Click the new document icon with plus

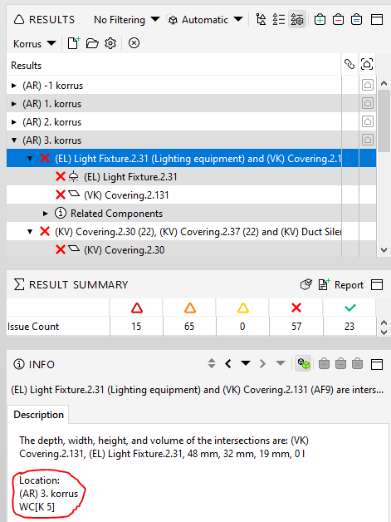tap(74, 43)
